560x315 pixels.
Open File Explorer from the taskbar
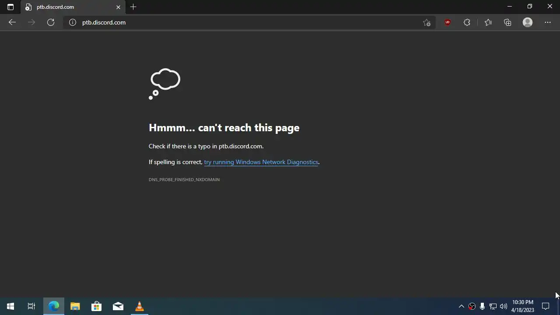75,306
